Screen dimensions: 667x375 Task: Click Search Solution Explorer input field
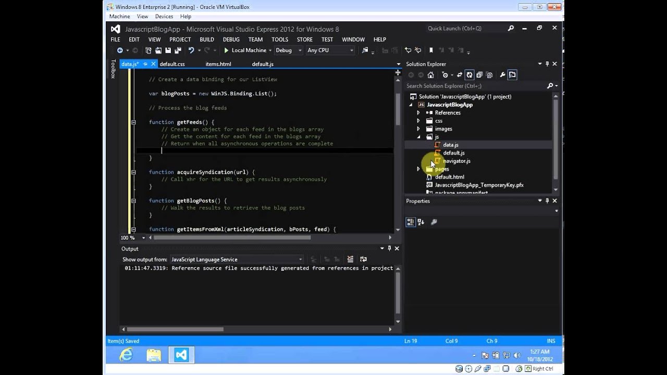(x=475, y=86)
